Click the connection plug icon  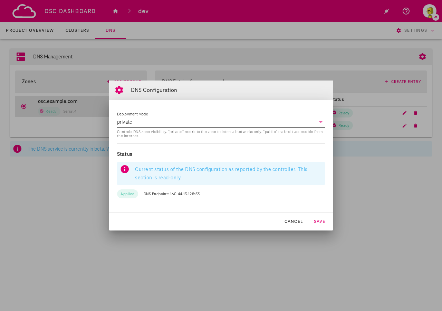coord(386,11)
